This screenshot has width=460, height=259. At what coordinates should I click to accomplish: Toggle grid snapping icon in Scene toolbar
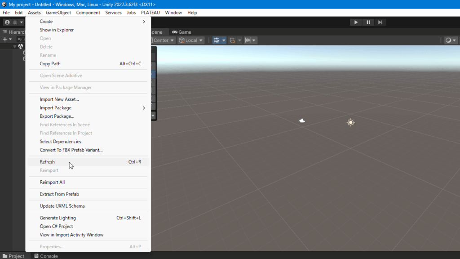(217, 40)
